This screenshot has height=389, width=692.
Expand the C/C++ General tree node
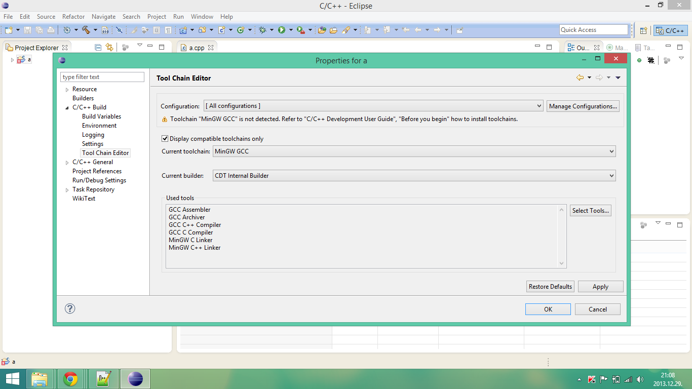(67, 163)
